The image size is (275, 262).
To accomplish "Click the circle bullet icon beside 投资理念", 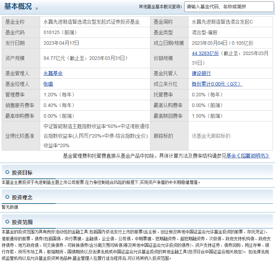I will (x=7, y=197).
